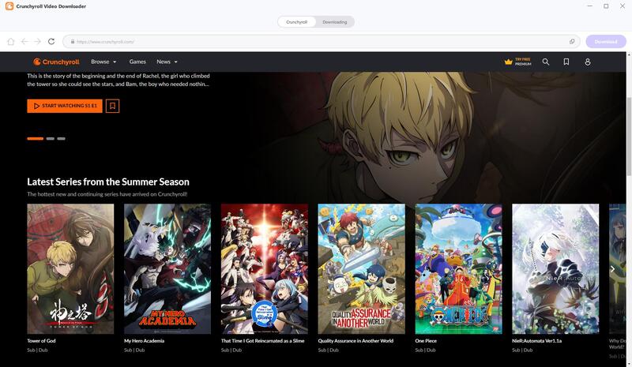632x367 pixels.
Task: Open the account profile icon
Action: [588, 62]
